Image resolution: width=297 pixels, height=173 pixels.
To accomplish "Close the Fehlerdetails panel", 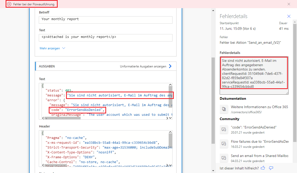I will point(289,16).
